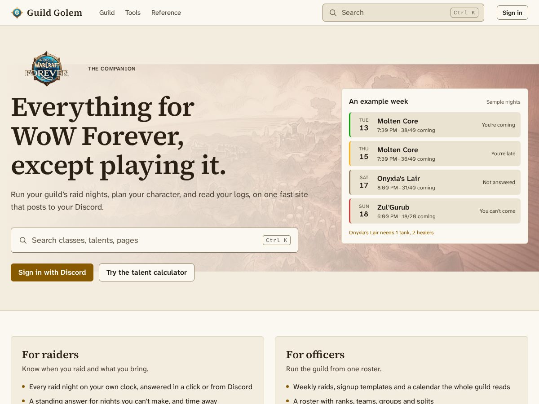539x404 pixels.
Task: Click An example week heading
Action: point(379,101)
